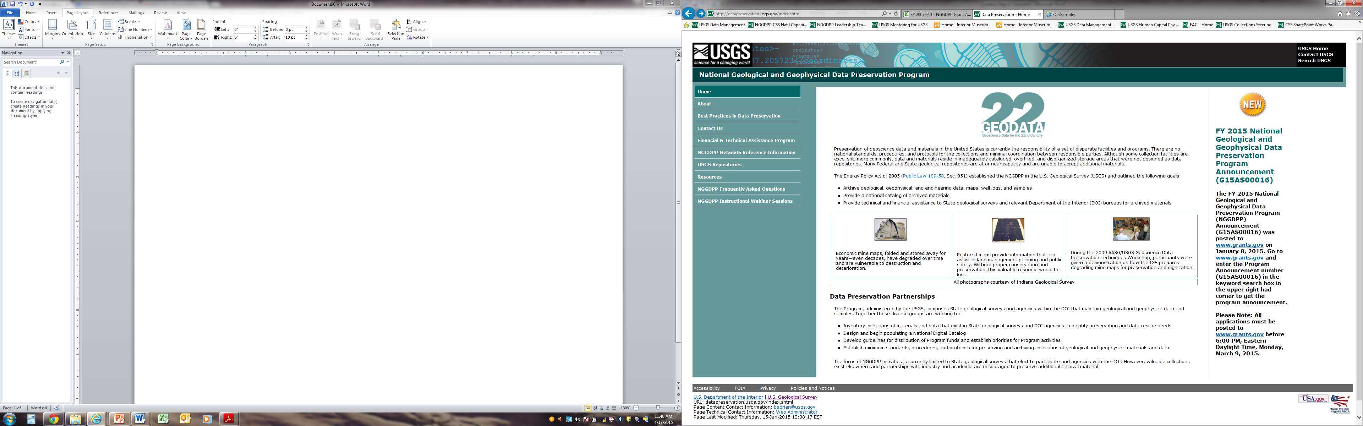Click the Save icon in Quick Access toolbar
This screenshot has width=1363, height=426.
(13, 4)
